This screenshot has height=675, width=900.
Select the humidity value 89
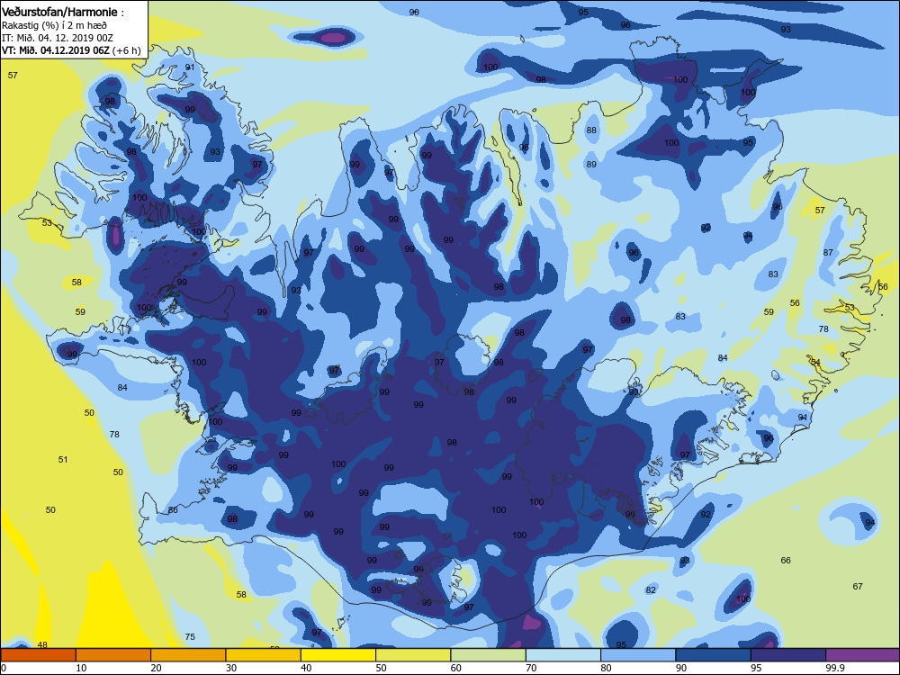591,164
